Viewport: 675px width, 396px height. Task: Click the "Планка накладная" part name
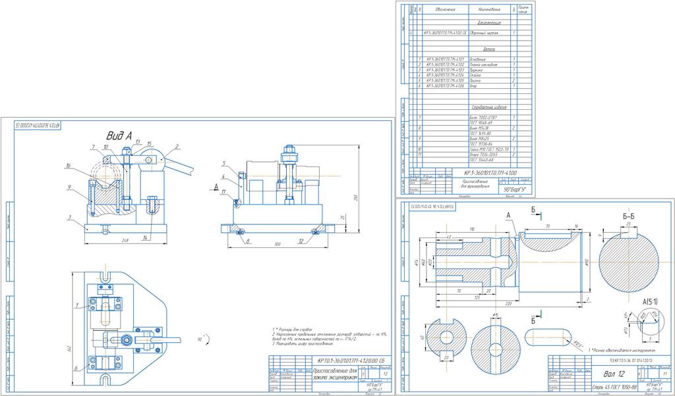pos(483,64)
